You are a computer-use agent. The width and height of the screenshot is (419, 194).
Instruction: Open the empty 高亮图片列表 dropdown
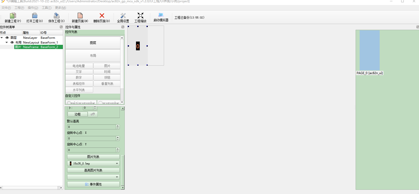coord(117,177)
